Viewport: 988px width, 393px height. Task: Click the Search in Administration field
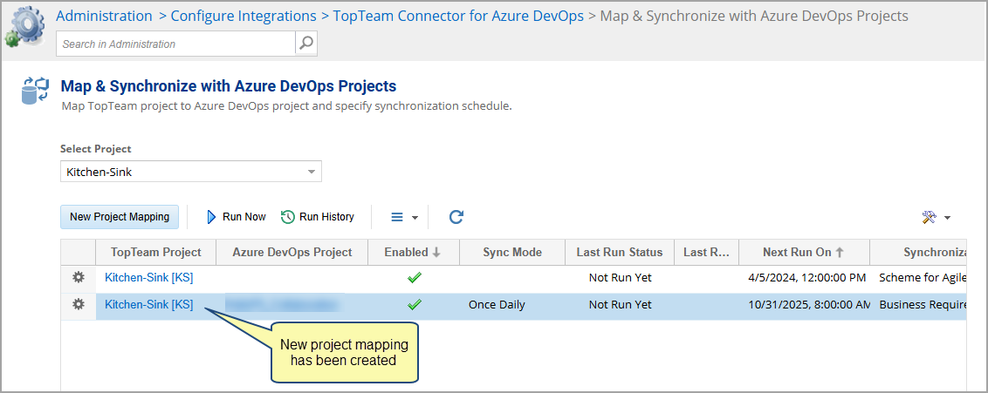coord(175,44)
